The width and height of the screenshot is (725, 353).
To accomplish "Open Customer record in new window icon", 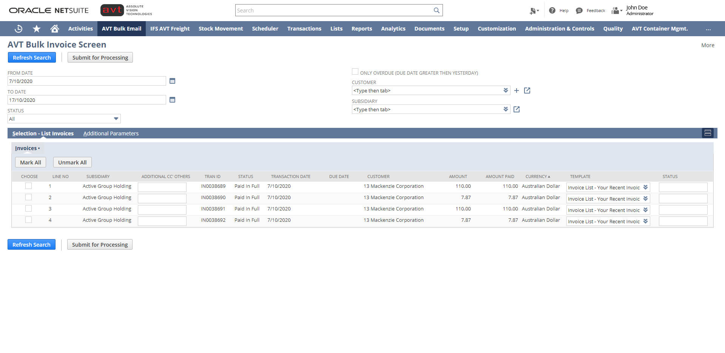I will 527,91.
